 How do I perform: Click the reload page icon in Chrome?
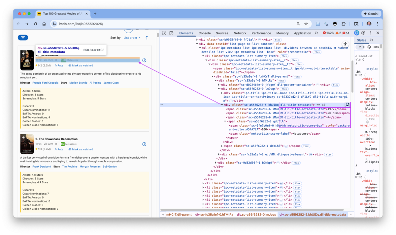(x=35, y=24)
